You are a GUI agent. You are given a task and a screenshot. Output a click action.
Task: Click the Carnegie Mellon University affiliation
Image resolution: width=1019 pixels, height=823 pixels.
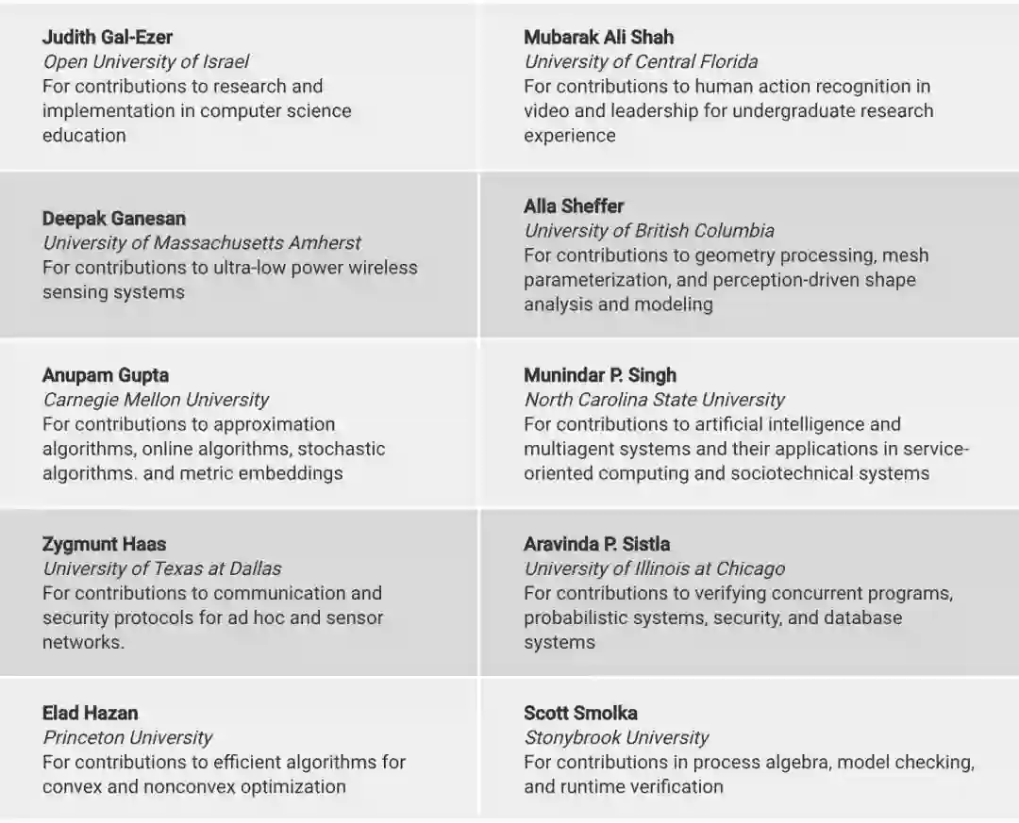pyautogui.click(x=156, y=399)
